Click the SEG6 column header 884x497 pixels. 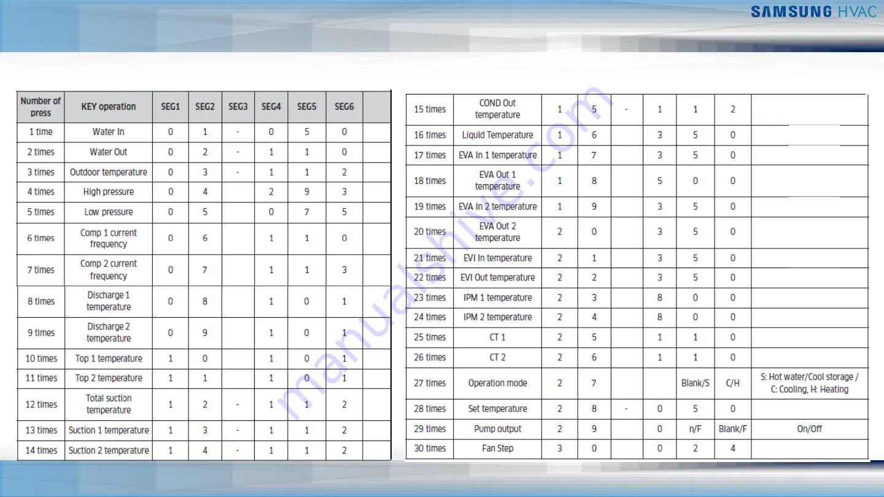point(344,107)
